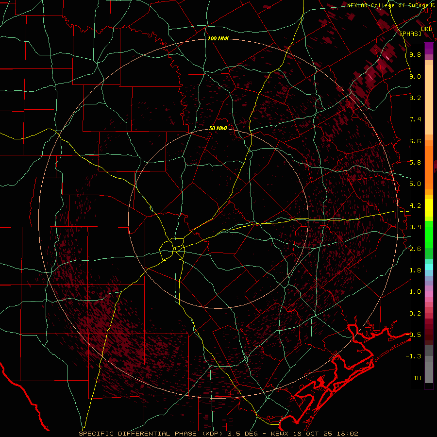Pick the bright green segment of the color bar

[429, 235]
